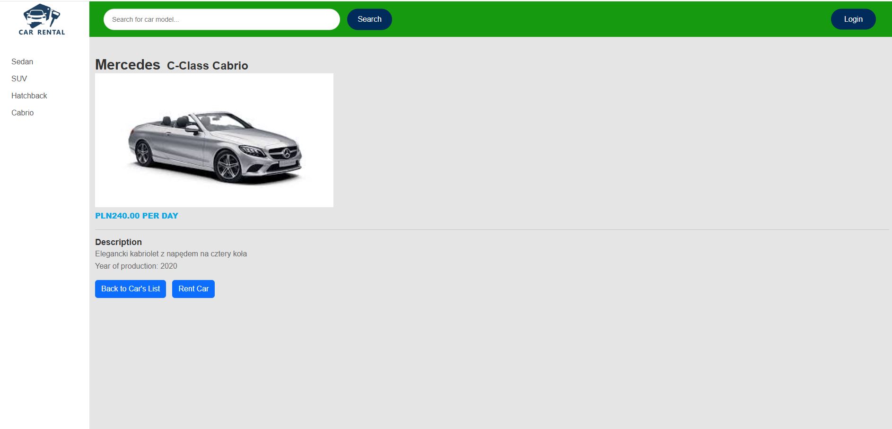Click the C-Class Cabrio model title
This screenshot has width=892, height=429.
tap(207, 66)
